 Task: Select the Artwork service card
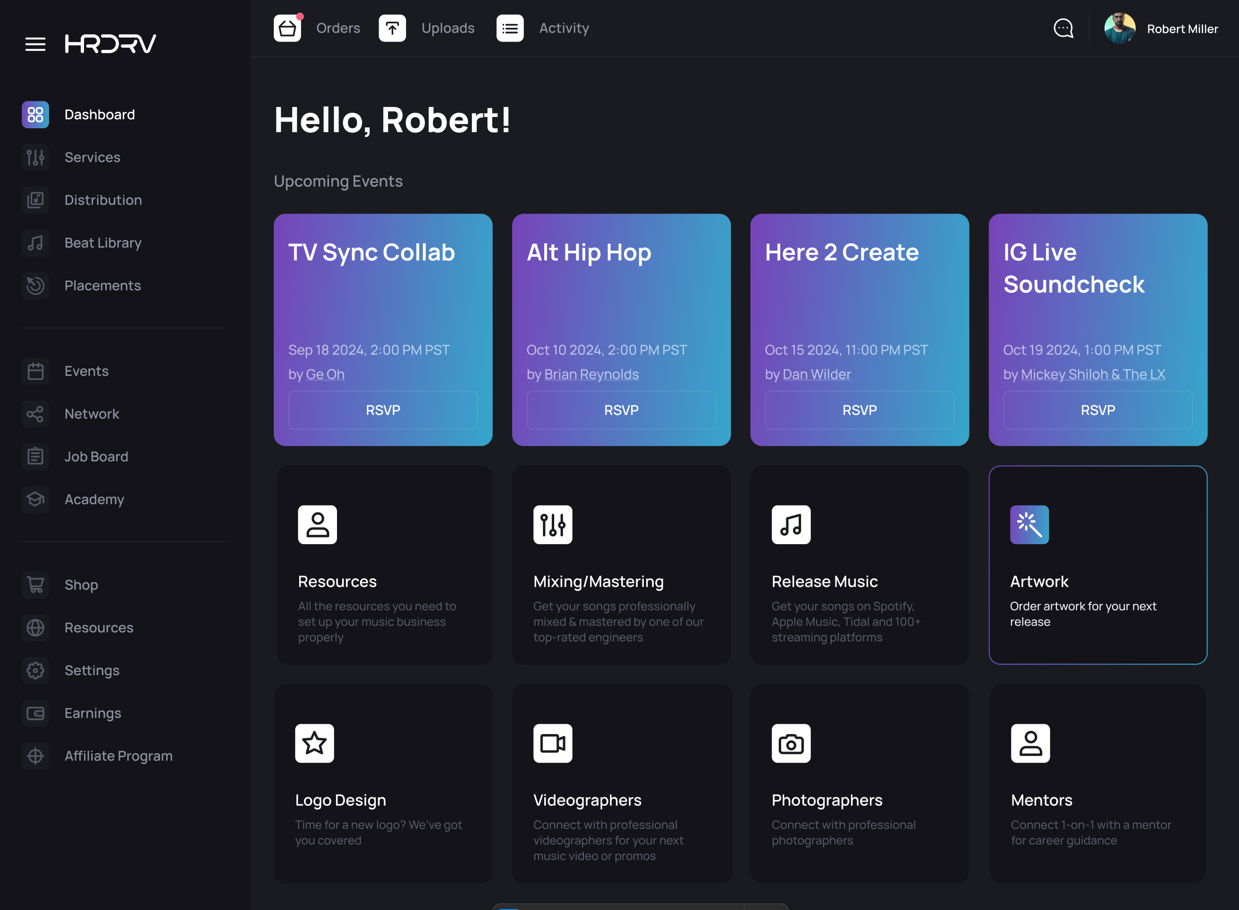coord(1097,565)
